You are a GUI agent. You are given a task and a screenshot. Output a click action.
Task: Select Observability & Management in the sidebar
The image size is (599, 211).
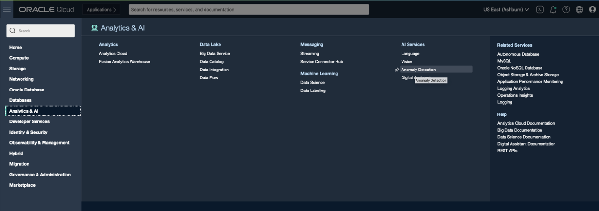39,143
